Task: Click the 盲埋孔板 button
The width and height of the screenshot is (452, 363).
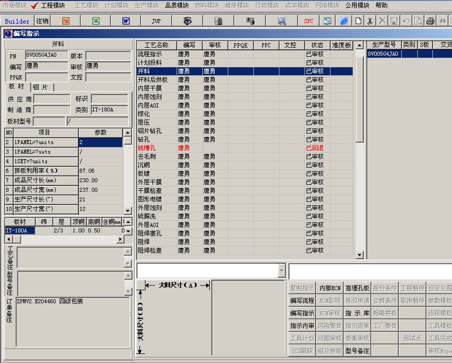Action: (x=358, y=288)
